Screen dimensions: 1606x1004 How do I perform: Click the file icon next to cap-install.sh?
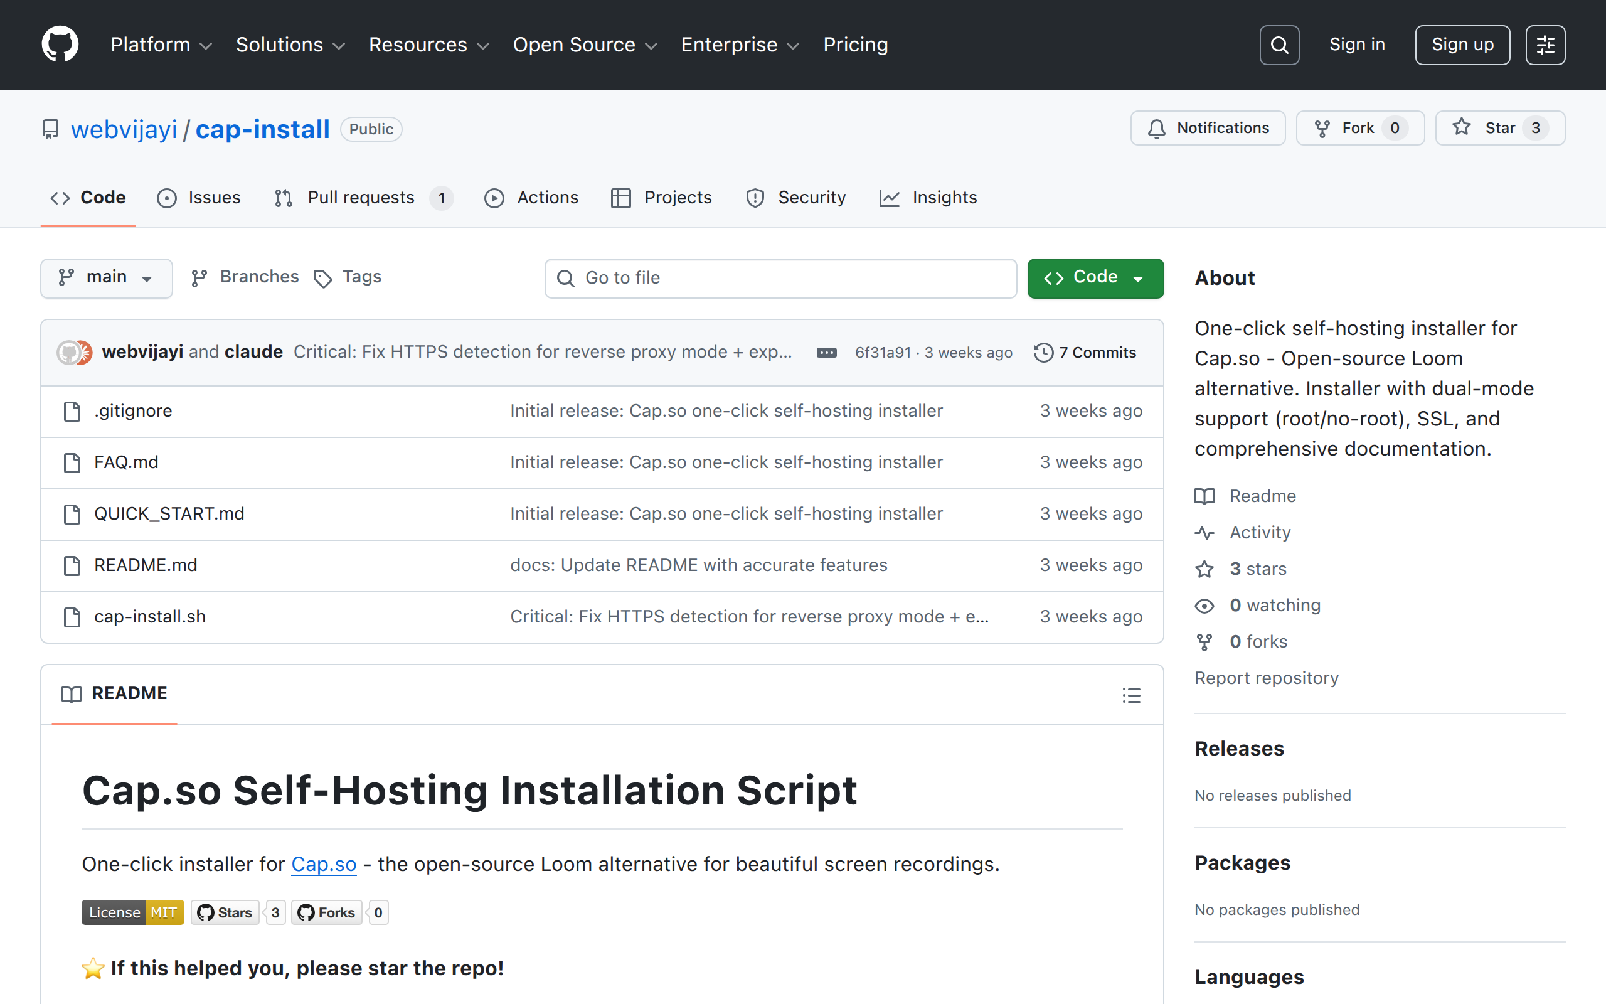[72, 617]
